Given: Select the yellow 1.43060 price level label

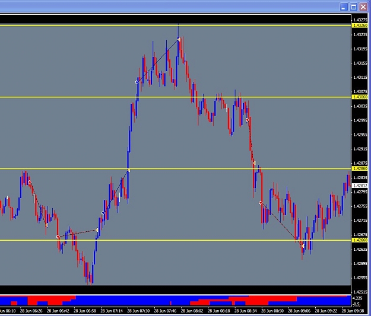Looking at the screenshot, I should coord(360,97).
